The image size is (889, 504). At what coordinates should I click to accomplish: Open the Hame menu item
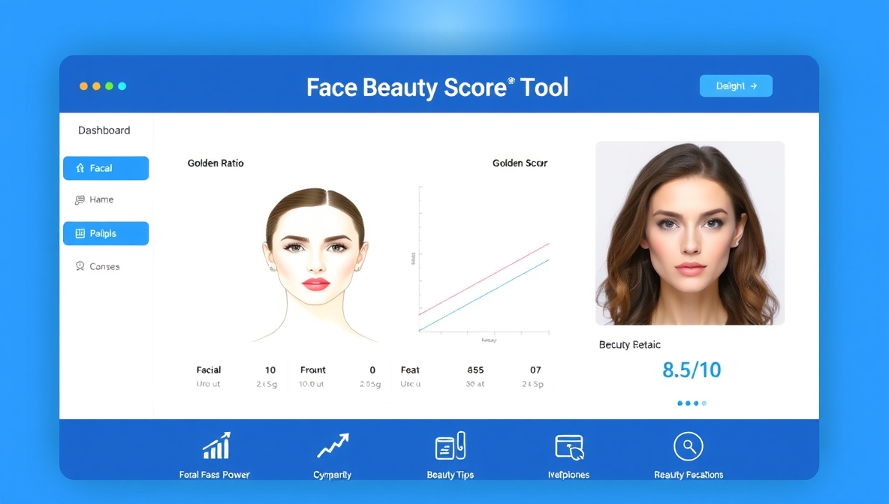click(x=102, y=199)
